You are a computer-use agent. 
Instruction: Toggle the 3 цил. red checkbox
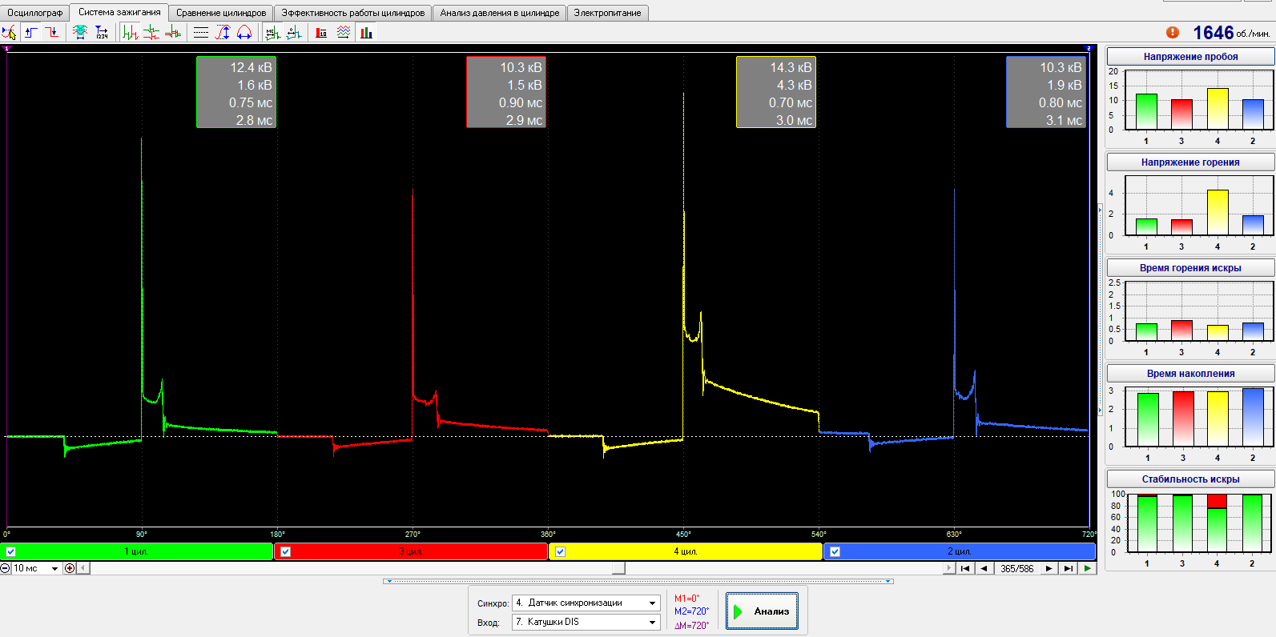click(x=285, y=551)
